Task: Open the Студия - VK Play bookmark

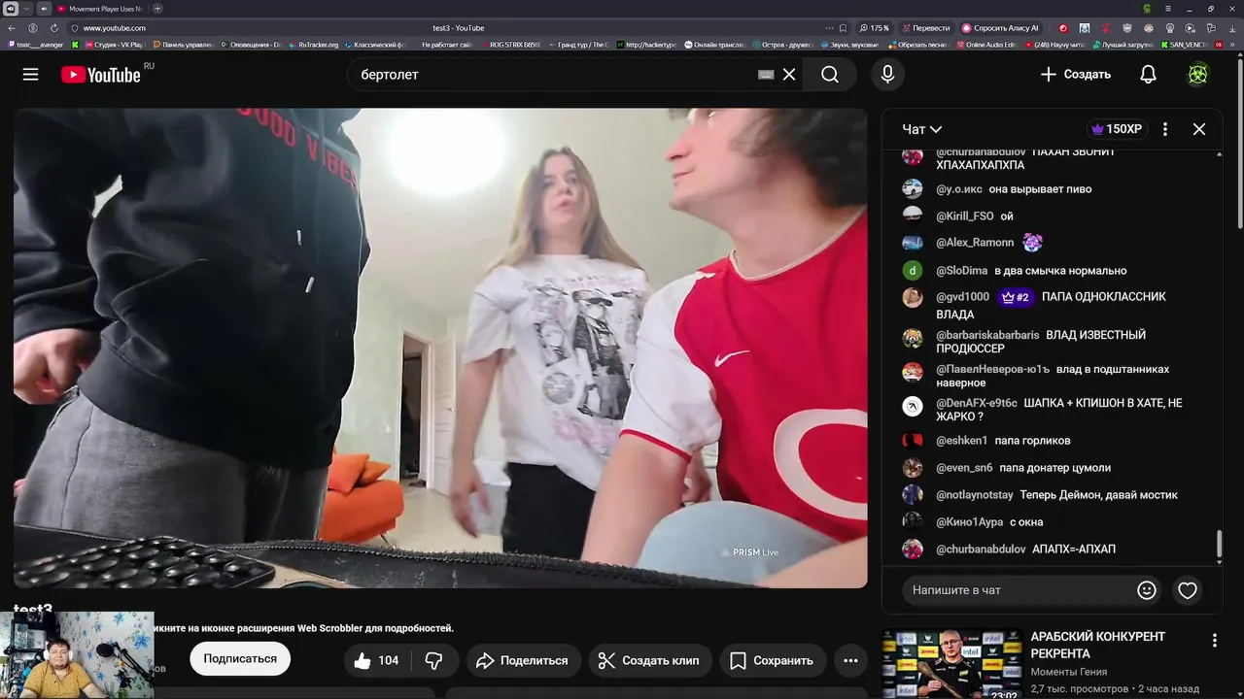Action: (x=115, y=45)
